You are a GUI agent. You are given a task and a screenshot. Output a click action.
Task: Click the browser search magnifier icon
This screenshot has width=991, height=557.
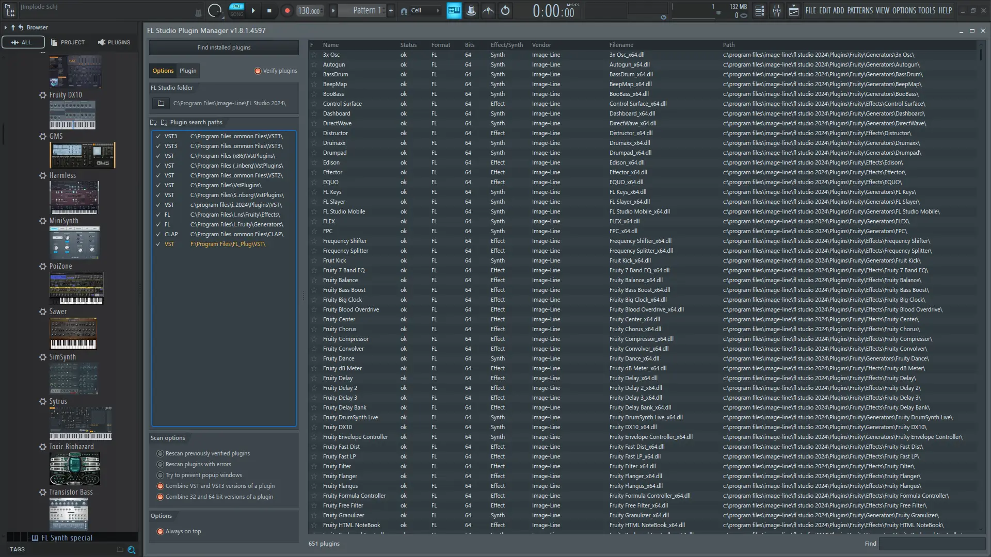pos(132,550)
